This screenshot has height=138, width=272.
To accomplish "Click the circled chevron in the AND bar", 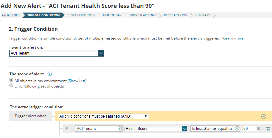I will click(x=264, y=116).
